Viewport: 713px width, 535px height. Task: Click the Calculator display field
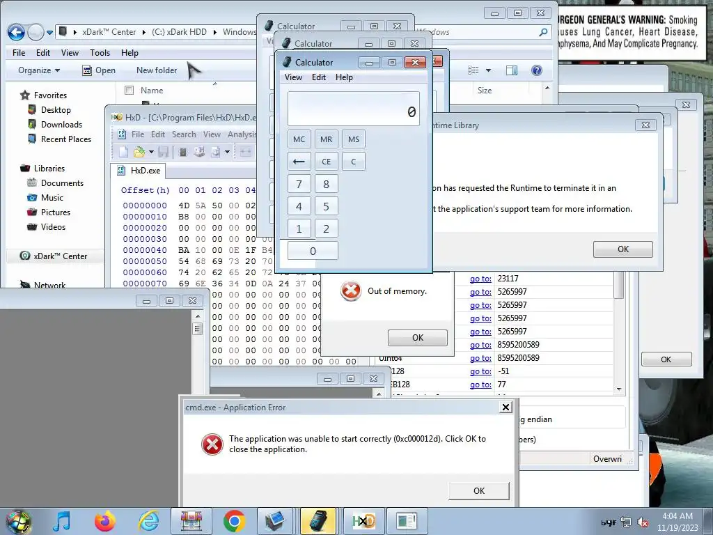pos(354,109)
